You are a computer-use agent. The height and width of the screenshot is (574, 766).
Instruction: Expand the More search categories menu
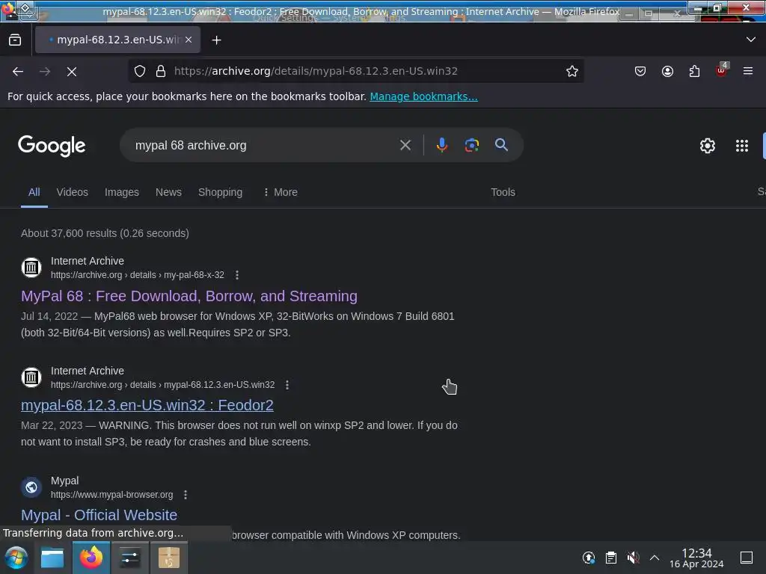280,192
